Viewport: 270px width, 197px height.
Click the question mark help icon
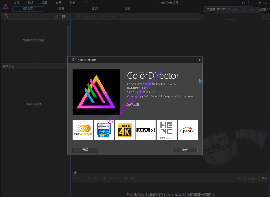click(249, 3)
